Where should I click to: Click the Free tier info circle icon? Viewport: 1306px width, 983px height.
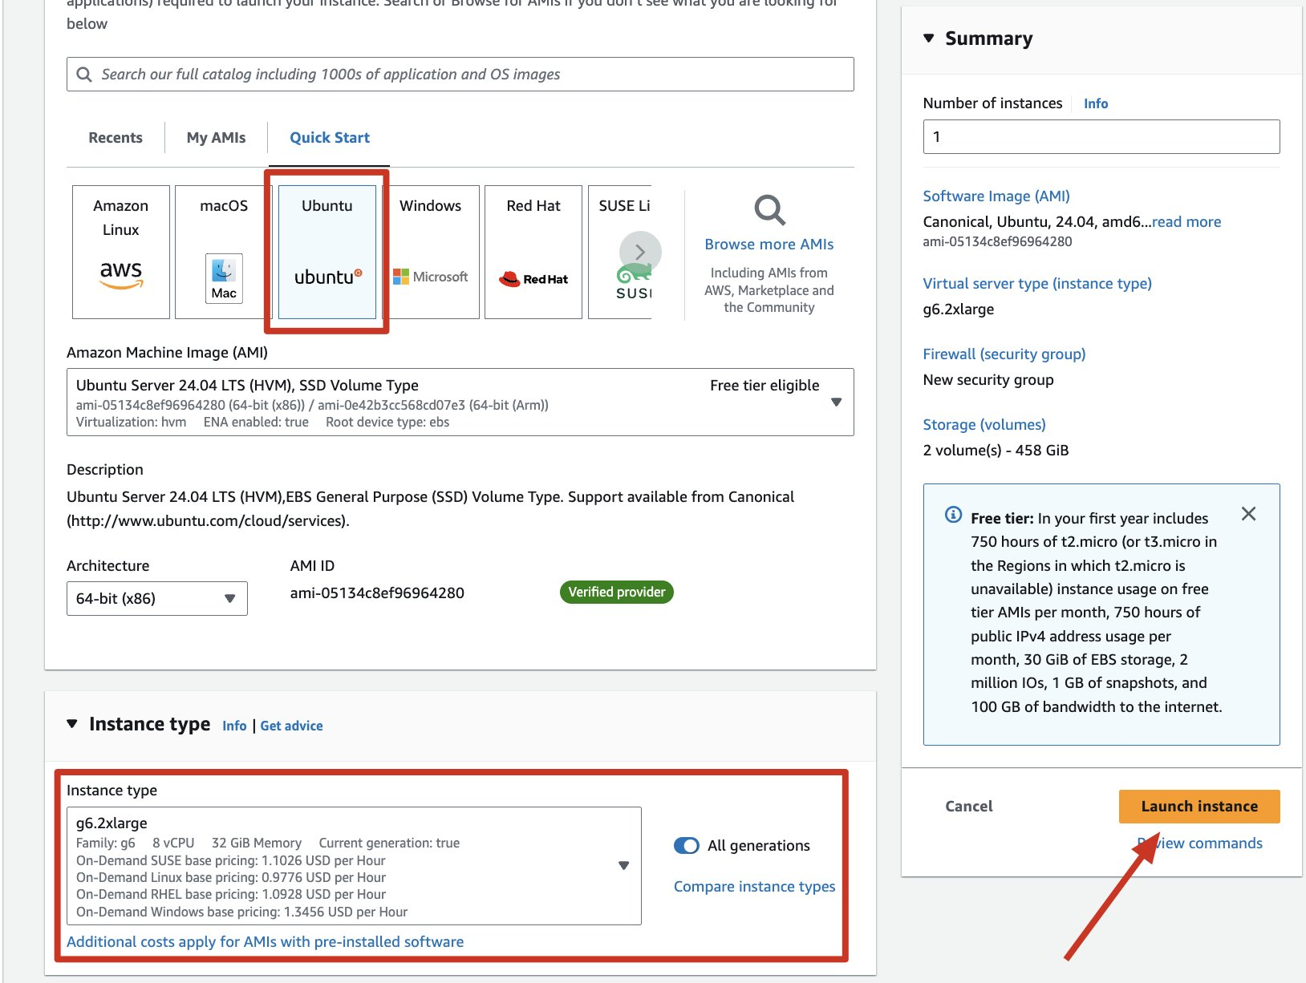point(953,515)
